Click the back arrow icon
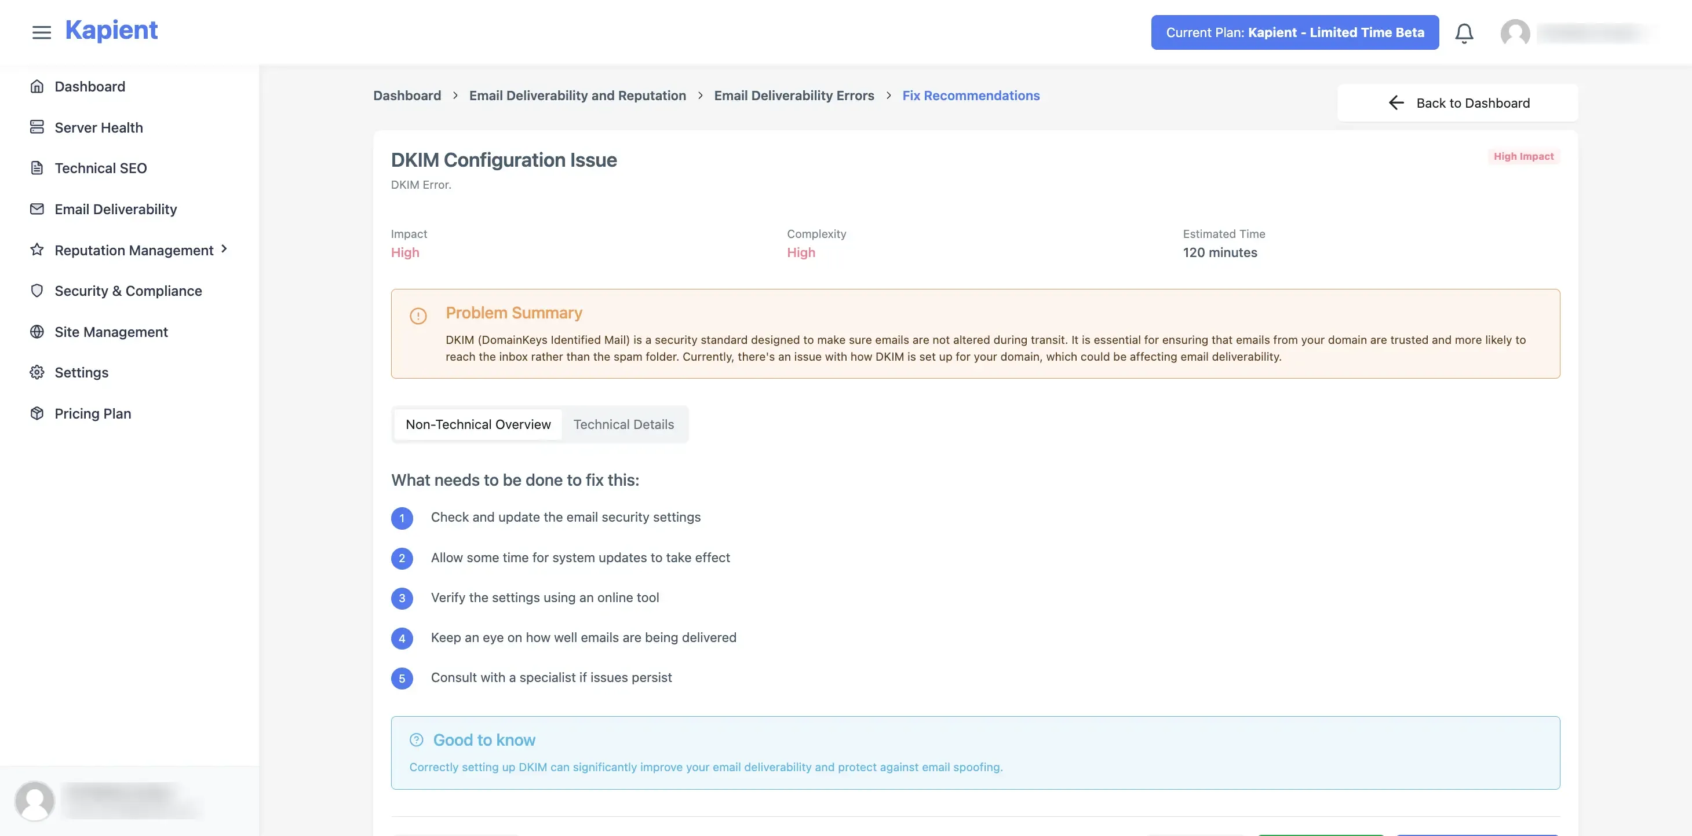This screenshot has width=1692, height=836. (x=1396, y=103)
